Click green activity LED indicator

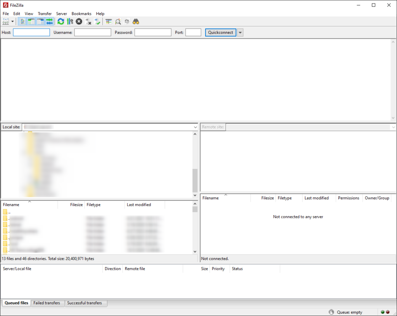click(x=383, y=312)
